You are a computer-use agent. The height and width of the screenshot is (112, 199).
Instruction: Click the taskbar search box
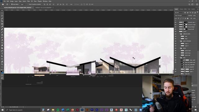[23, 110]
